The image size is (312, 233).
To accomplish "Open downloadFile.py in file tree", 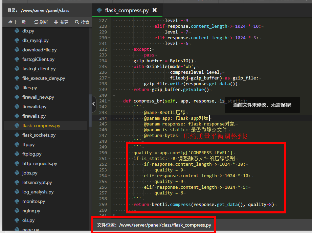I will coord(39,50).
